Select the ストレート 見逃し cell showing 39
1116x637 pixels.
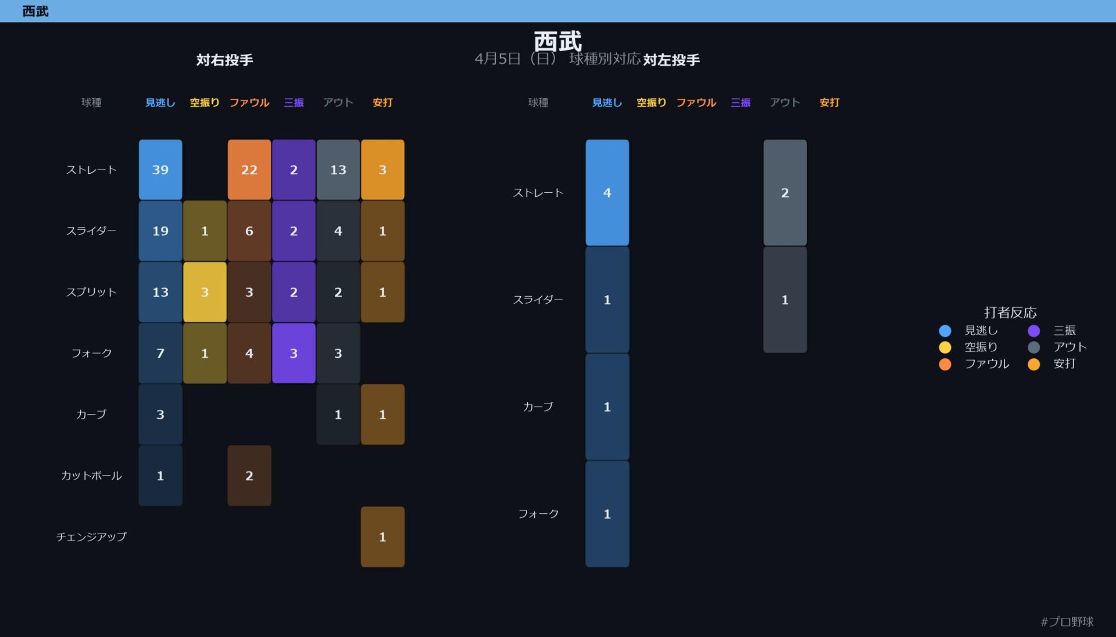[x=160, y=170]
